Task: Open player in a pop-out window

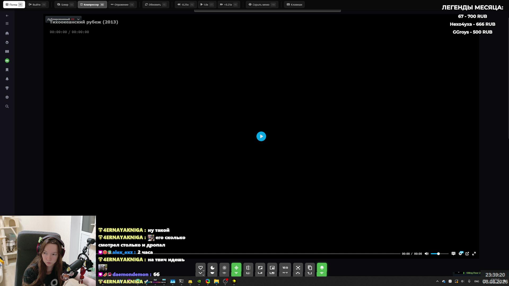Action: (x=467, y=254)
